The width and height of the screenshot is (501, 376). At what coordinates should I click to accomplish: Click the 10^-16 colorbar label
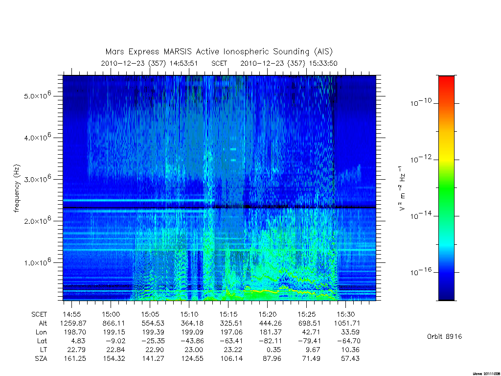pyautogui.click(x=421, y=272)
